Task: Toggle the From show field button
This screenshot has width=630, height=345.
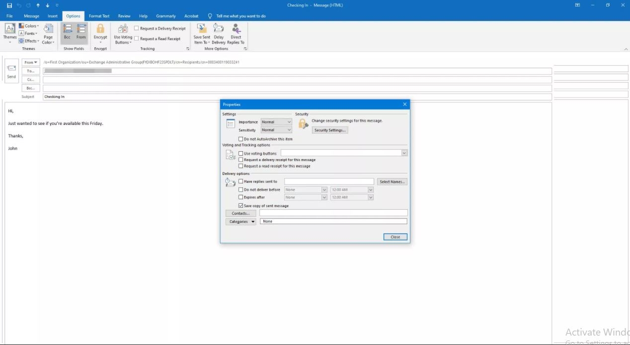Action: (x=81, y=33)
